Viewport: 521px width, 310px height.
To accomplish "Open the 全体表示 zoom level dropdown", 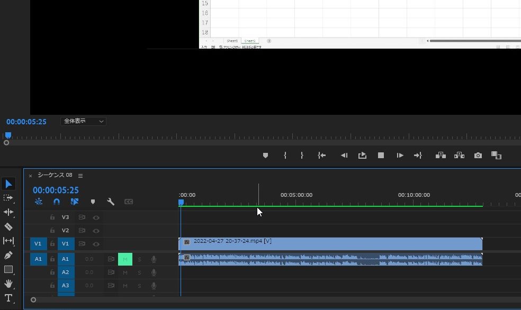I will pyautogui.click(x=84, y=121).
